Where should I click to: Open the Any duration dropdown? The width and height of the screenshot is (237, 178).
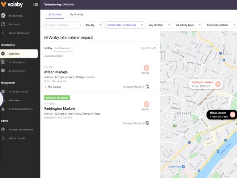(x=159, y=25)
